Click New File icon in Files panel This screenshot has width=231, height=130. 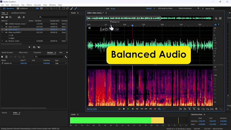(11, 17)
